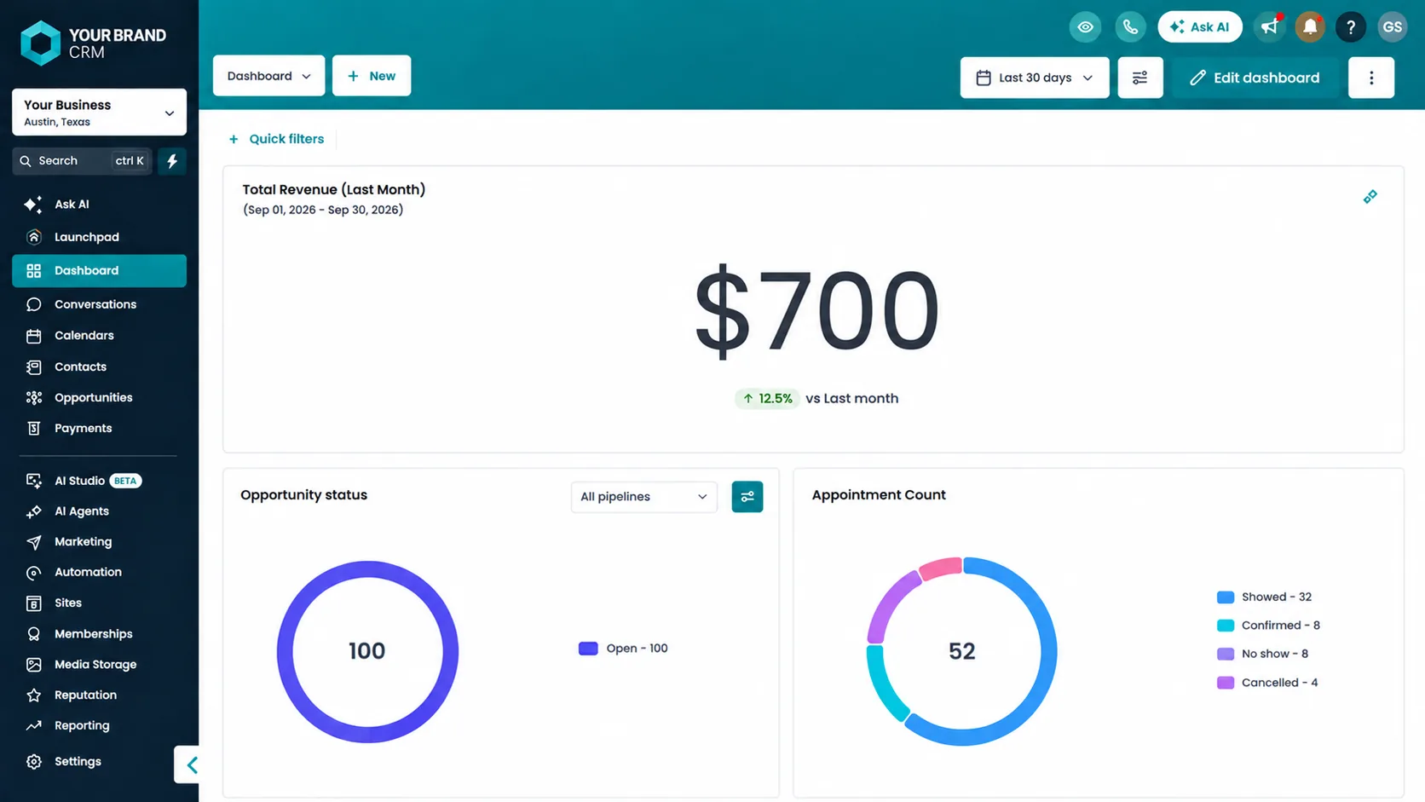This screenshot has width=1425, height=802.
Task: Click the Total Revenue (Last Month) title
Action: tap(334, 190)
